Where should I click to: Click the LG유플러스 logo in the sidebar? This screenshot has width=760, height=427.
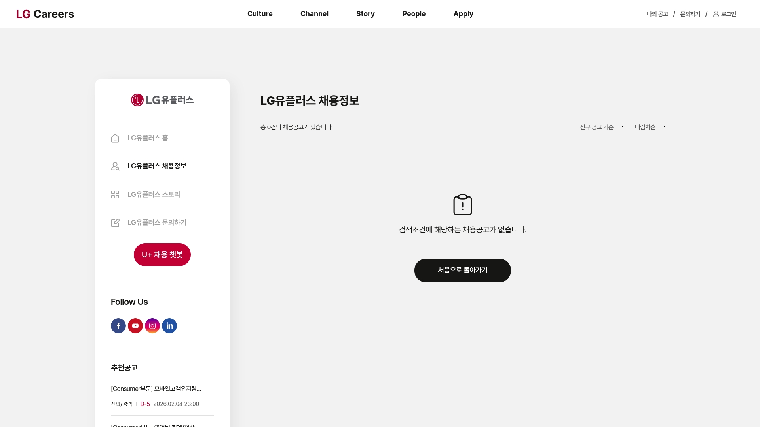click(x=162, y=100)
